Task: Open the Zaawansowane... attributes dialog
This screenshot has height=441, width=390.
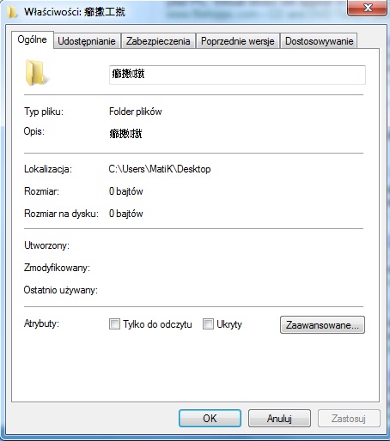Action: [322, 325]
